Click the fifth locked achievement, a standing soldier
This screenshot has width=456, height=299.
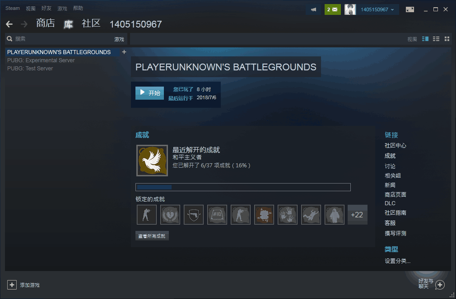241,215
